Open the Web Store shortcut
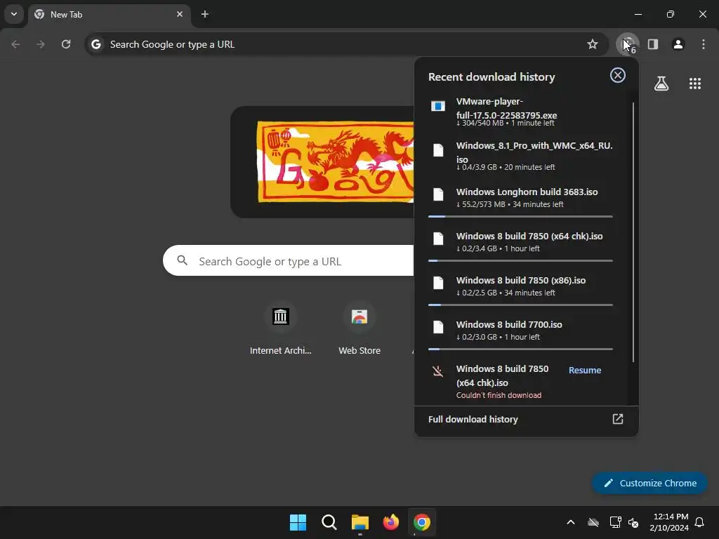 [x=359, y=329]
